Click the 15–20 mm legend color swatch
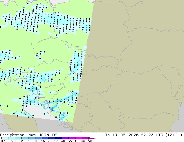 45,138
